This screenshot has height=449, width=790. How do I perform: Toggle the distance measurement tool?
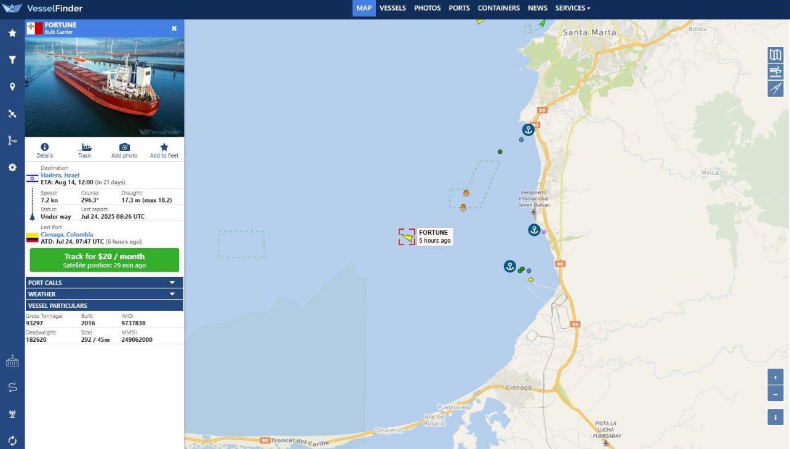[x=775, y=89]
